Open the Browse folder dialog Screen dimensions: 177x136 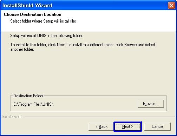(x=151, y=104)
